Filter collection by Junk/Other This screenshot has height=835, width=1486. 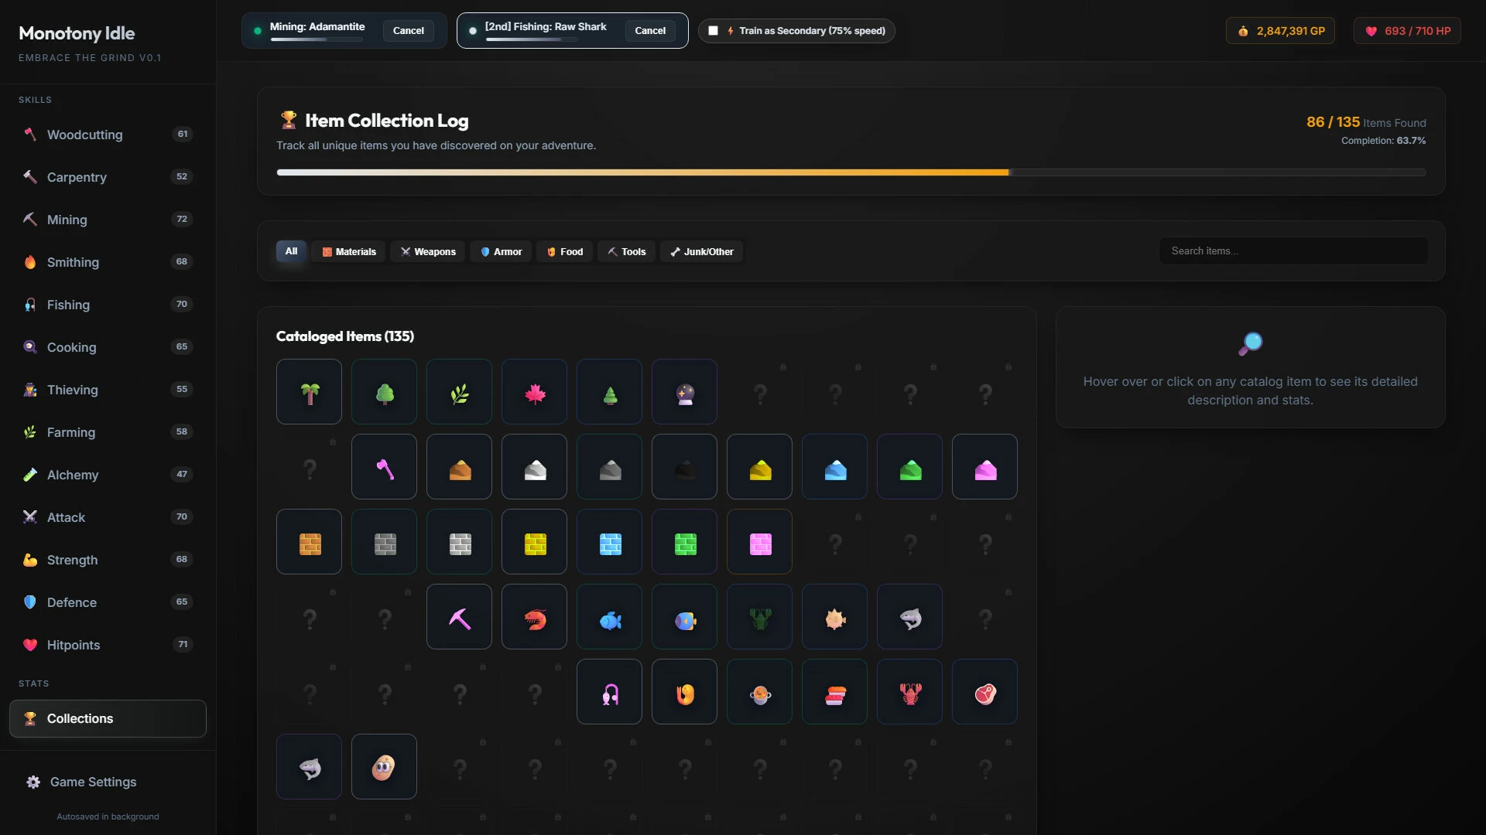point(701,251)
